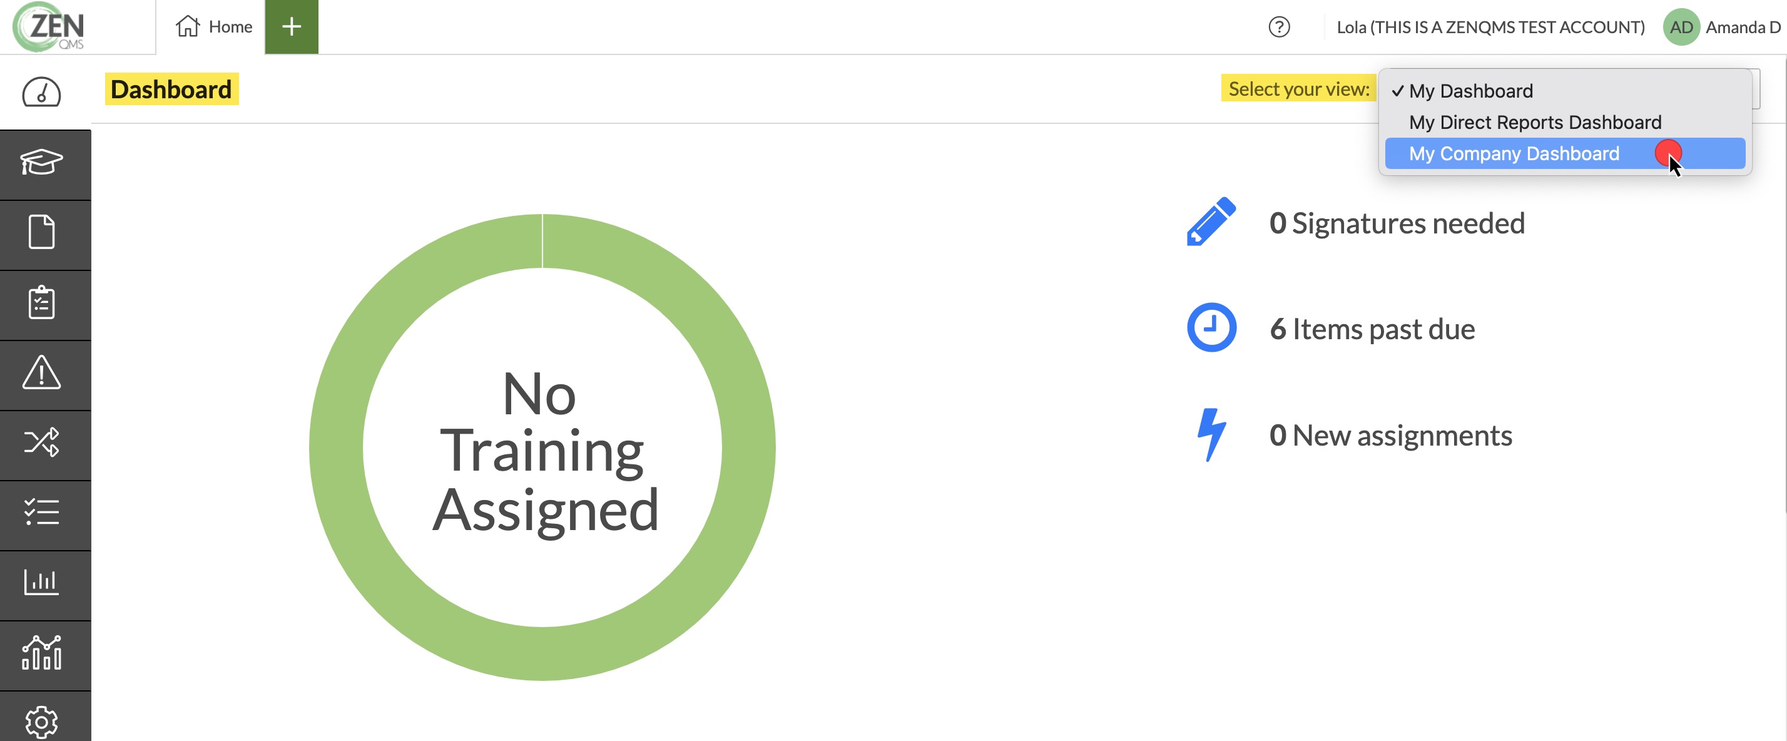Open the clipboard checklist module icon
1787x741 pixels.
42,302
